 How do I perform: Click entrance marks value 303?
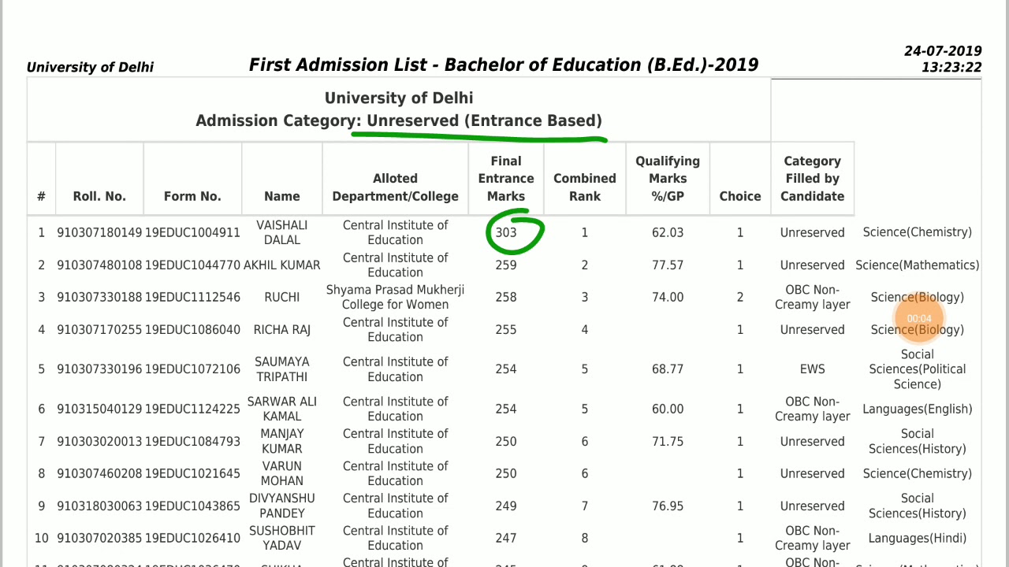tap(506, 233)
